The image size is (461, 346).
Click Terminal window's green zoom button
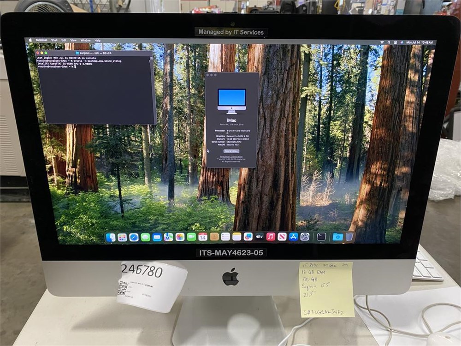(46, 53)
